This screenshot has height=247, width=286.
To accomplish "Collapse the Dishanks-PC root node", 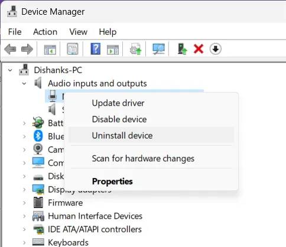I will (x=10, y=70).
